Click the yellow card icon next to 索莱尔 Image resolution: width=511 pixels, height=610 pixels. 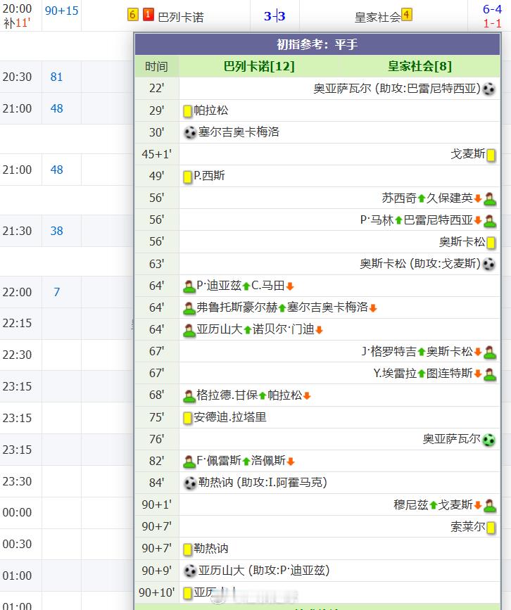491,527
